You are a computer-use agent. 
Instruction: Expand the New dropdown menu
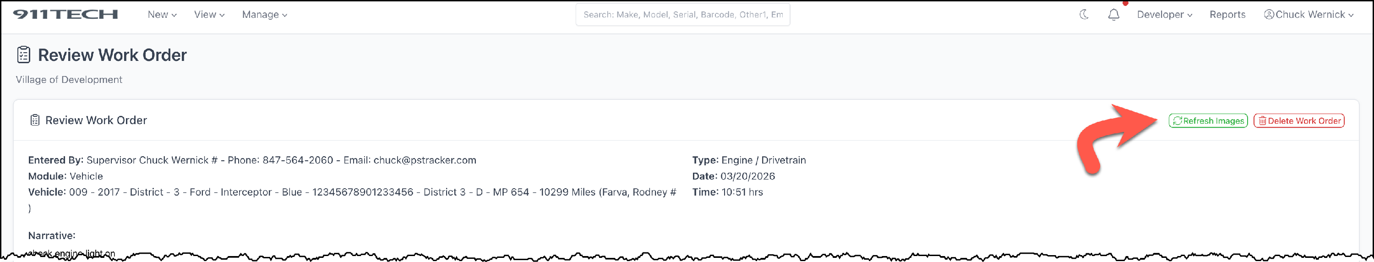tap(162, 14)
